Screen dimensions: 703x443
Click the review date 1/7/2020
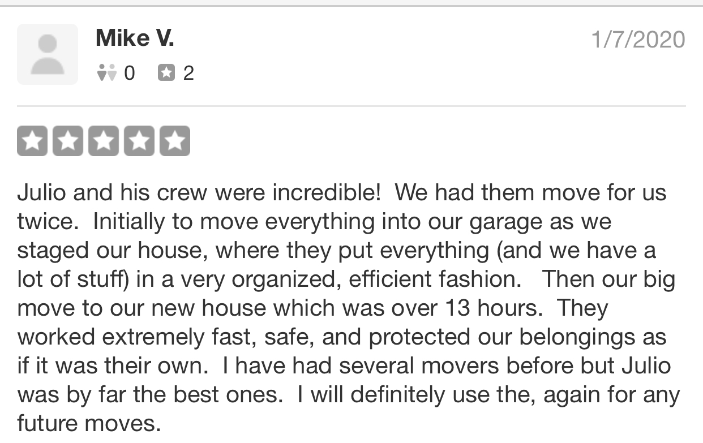(x=638, y=40)
